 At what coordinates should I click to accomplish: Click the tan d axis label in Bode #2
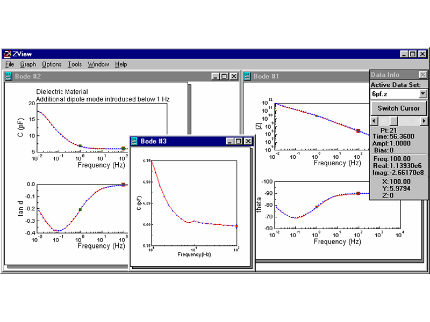20,208
